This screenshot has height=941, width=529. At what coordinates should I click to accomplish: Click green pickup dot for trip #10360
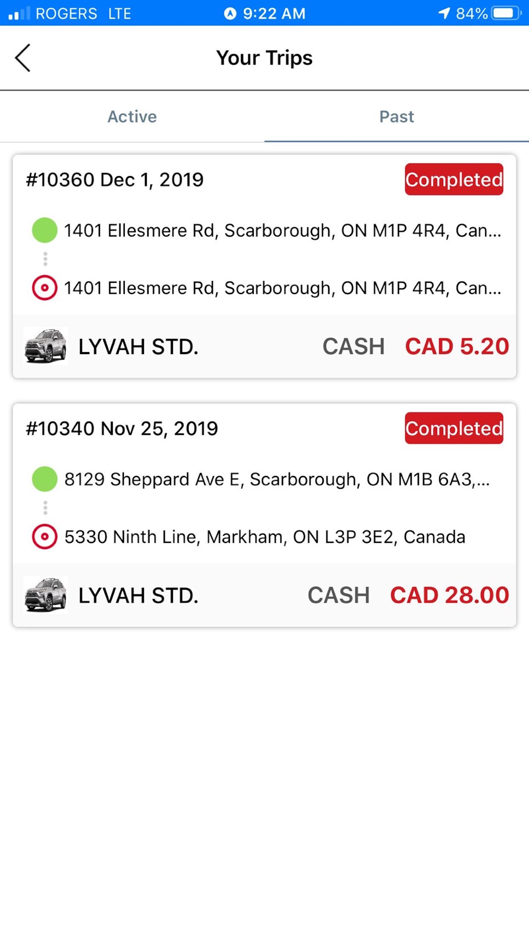(44, 230)
